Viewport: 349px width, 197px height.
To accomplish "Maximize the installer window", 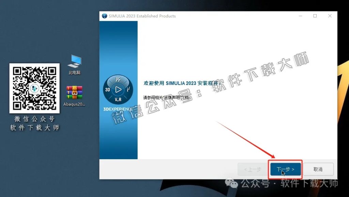I will [x=315, y=16].
